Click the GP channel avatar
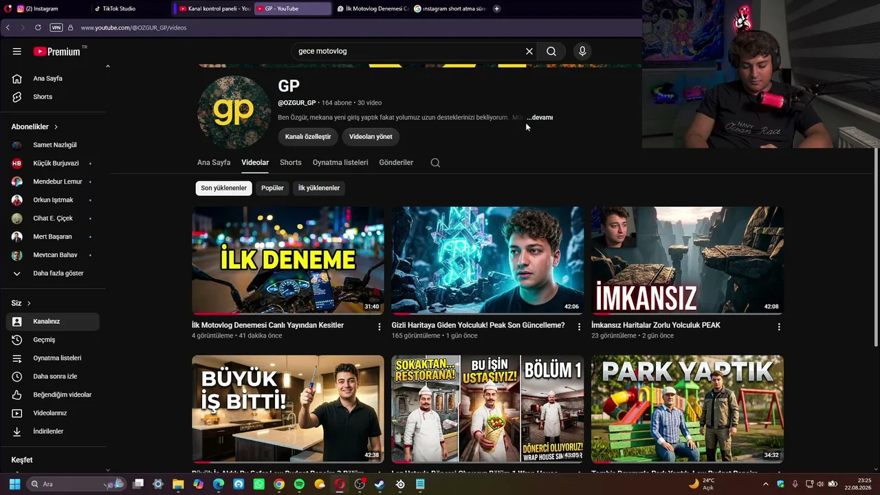The height and width of the screenshot is (495, 880). (x=234, y=112)
